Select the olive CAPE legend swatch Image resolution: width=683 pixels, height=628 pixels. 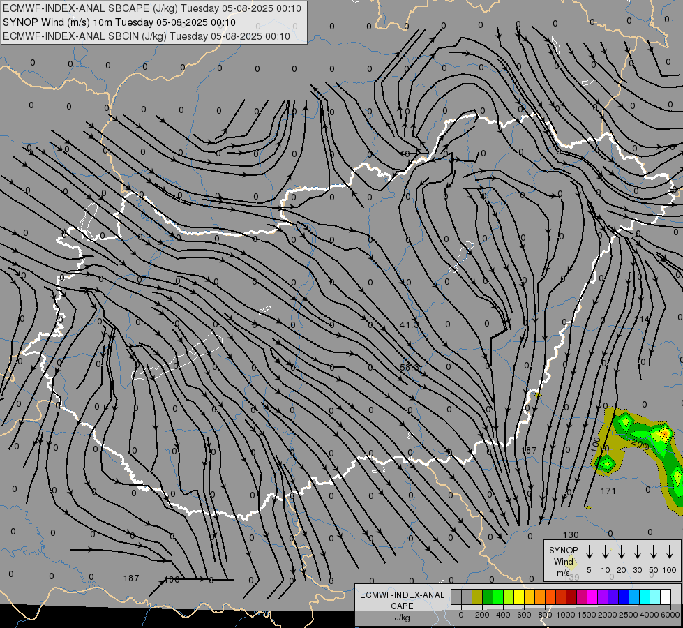tap(477, 597)
